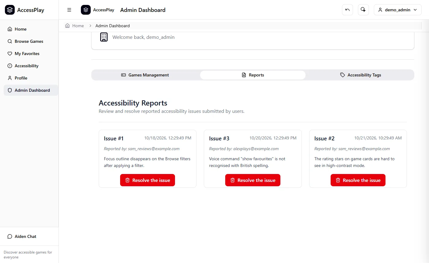429x263 pixels.
Task: Click the Admin Dashboard breadcrumb text
Action: point(112,26)
